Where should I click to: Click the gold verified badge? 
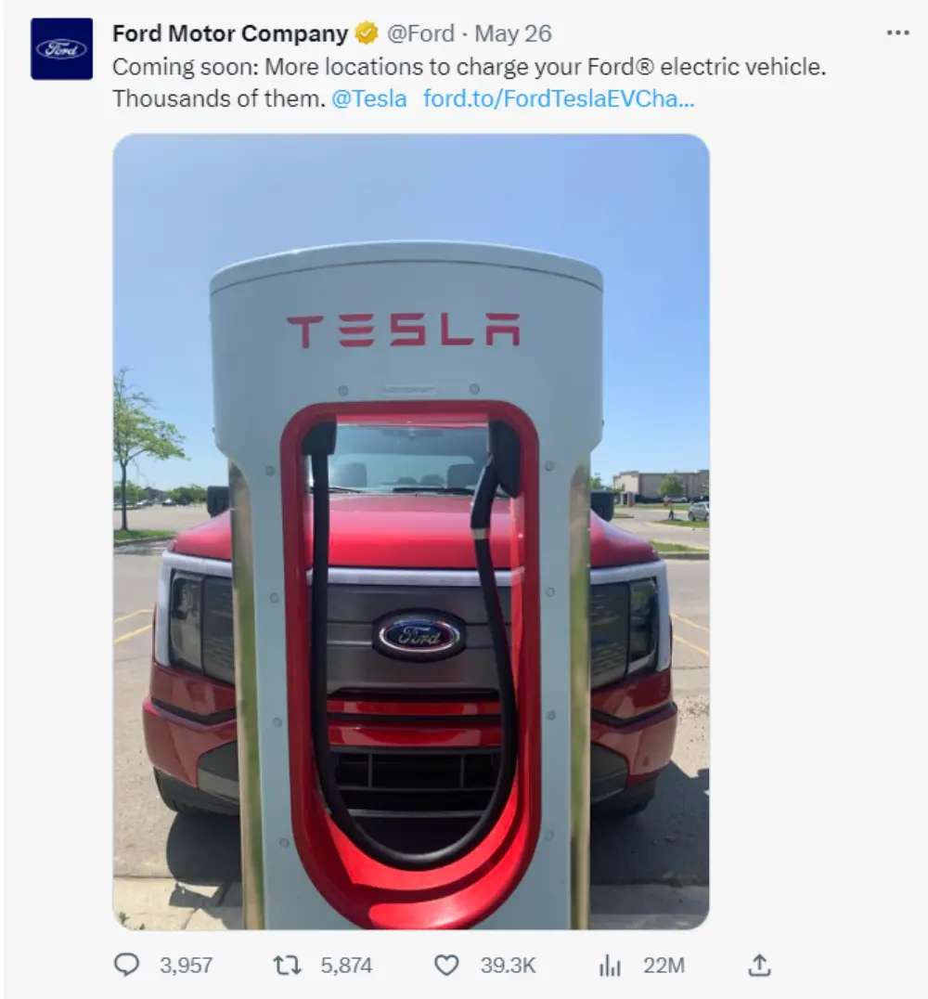367,33
